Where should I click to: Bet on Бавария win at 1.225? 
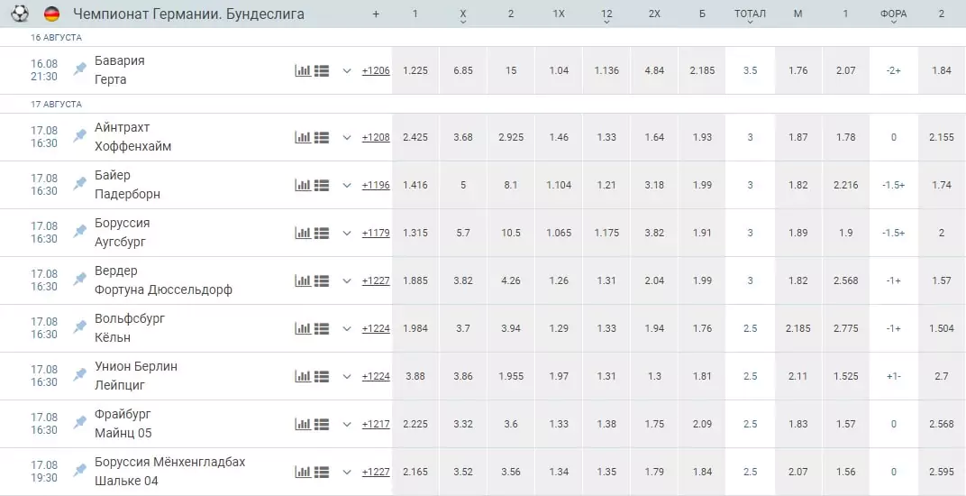point(415,70)
